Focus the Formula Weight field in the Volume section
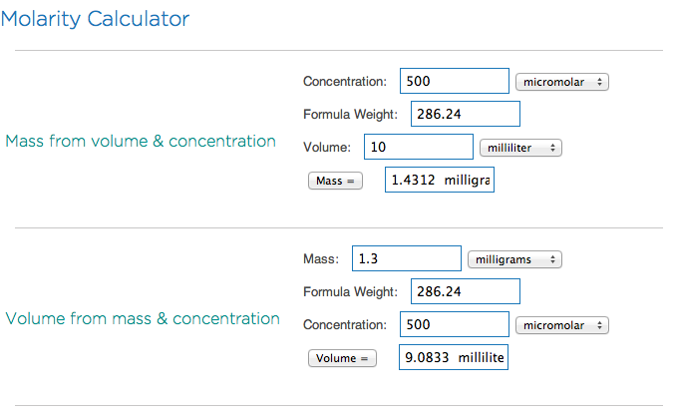This screenshot has width=675, height=414. [465, 292]
